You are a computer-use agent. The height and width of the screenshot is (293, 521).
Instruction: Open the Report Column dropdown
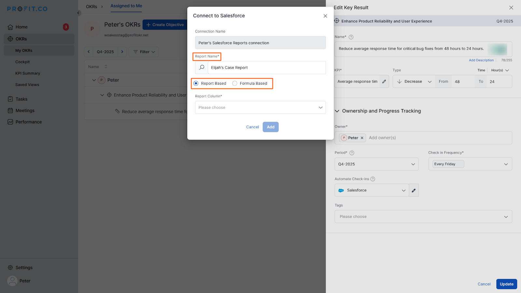click(260, 107)
